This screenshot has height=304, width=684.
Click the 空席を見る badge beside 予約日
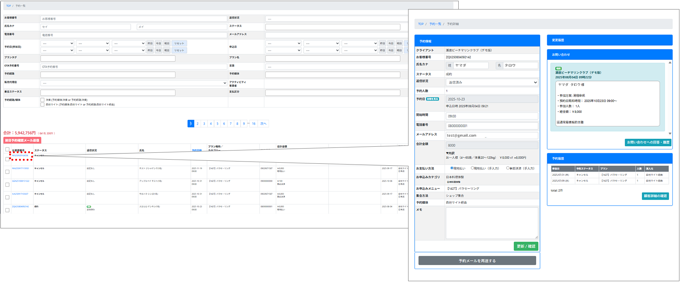pyautogui.click(x=432, y=99)
